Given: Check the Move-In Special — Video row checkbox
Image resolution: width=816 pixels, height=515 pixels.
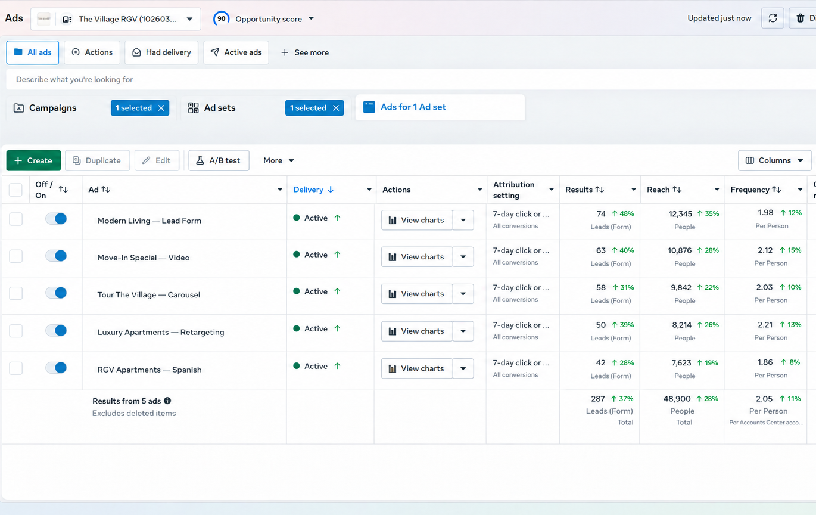Looking at the screenshot, I should click(15, 256).
